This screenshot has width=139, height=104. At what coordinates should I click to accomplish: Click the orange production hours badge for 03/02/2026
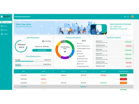(123, 83)
